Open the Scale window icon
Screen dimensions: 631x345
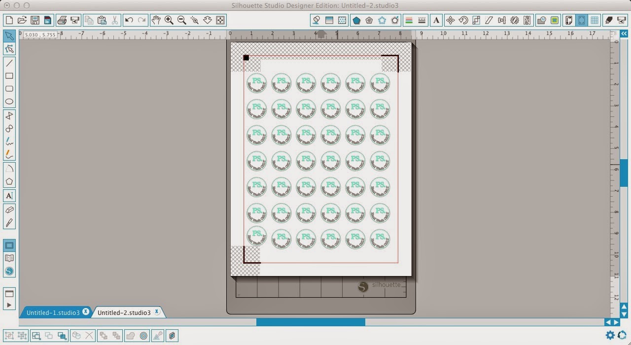(476, 20)
